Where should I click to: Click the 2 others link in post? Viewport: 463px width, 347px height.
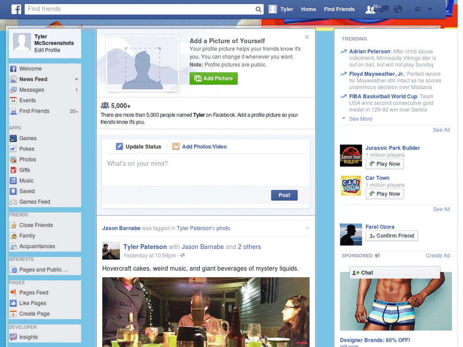250,247
